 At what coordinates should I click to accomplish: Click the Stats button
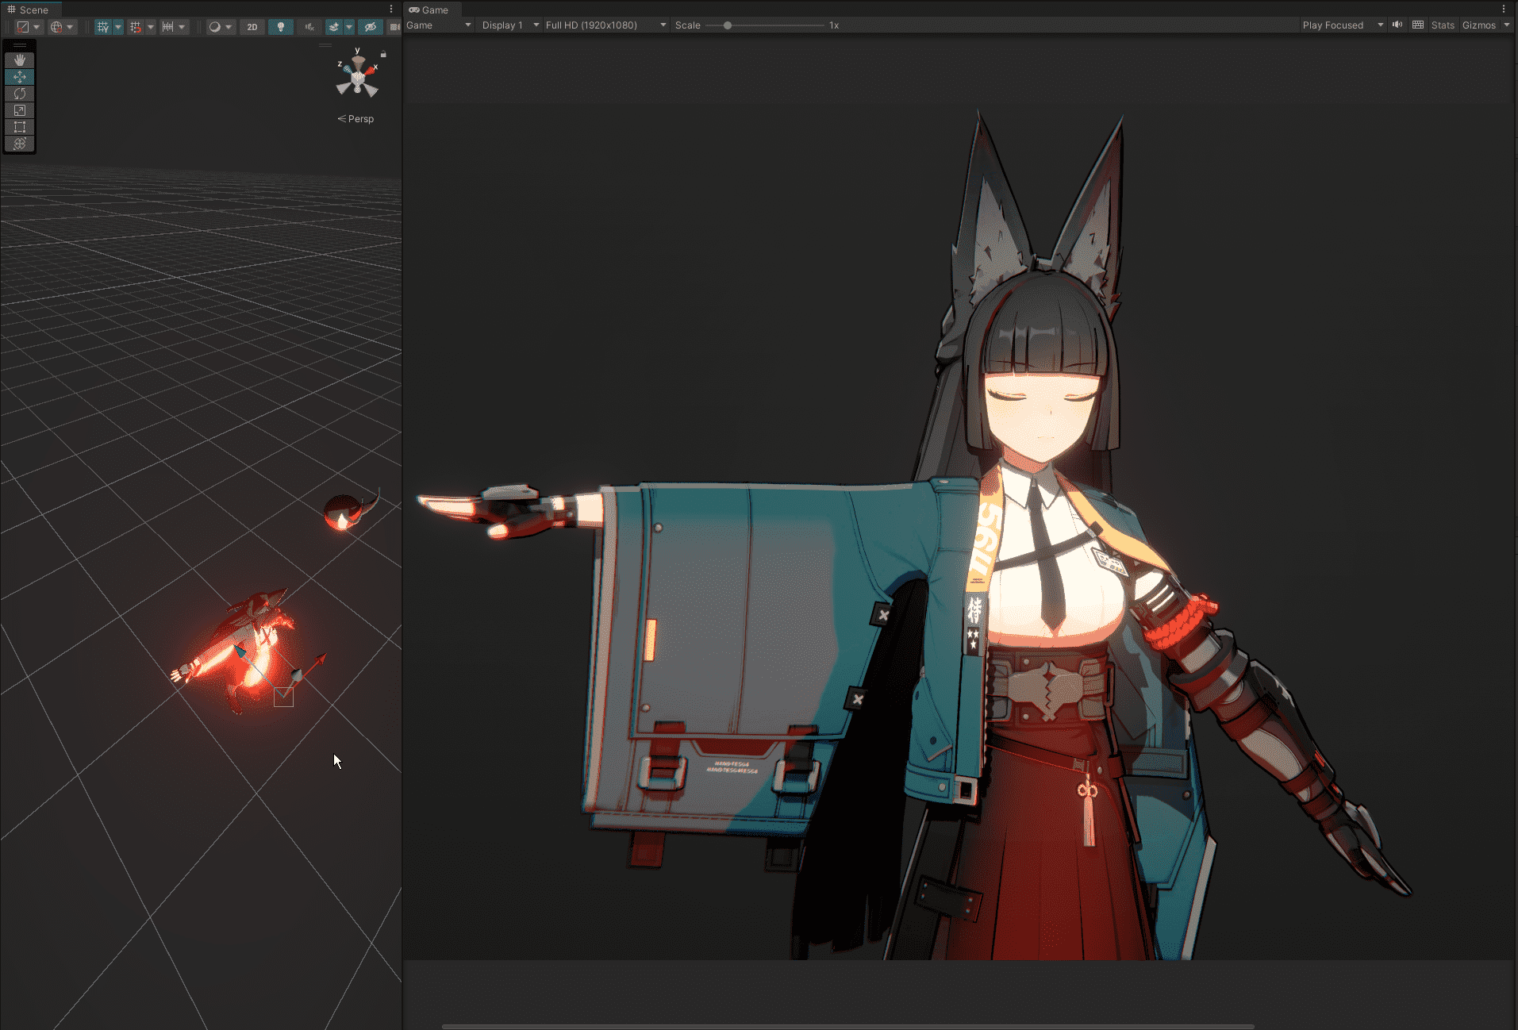(1443, 25)
